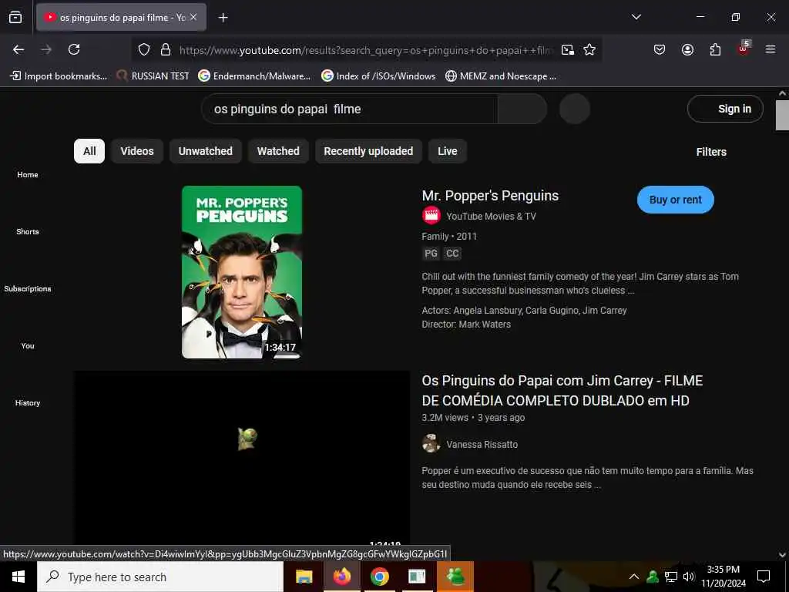Select the All filter chip
The height and width of the screenshot is (592, 789).
[89, 151]
